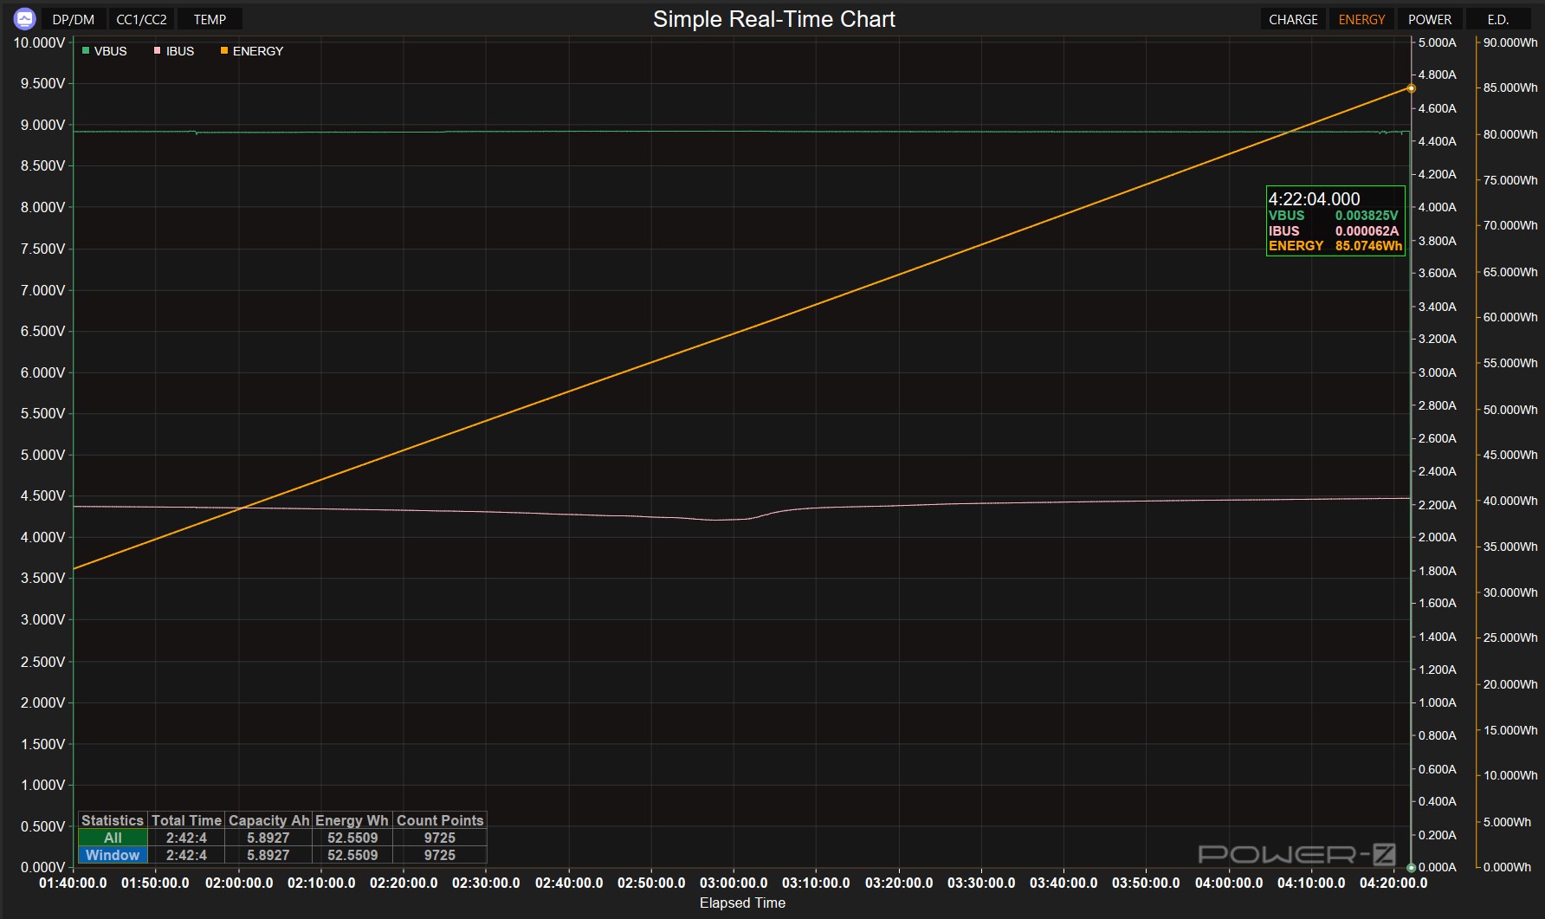Select the TEMP tab
The image size is (1545, 919).
(x=210, y=19)
